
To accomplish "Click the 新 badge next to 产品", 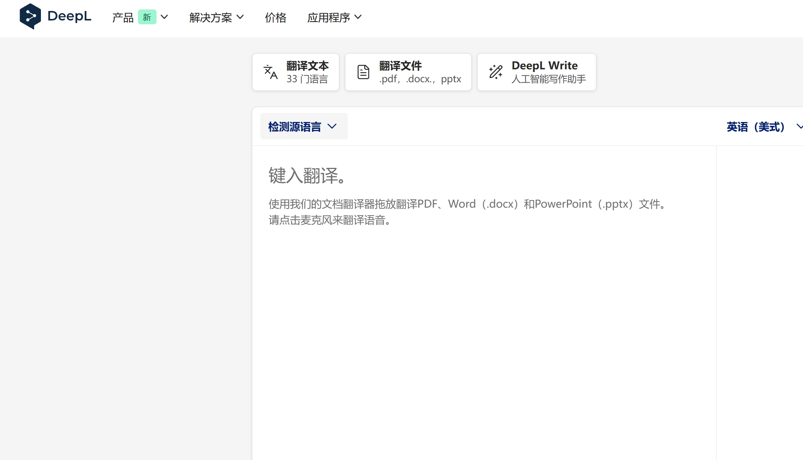I will 147,17.
